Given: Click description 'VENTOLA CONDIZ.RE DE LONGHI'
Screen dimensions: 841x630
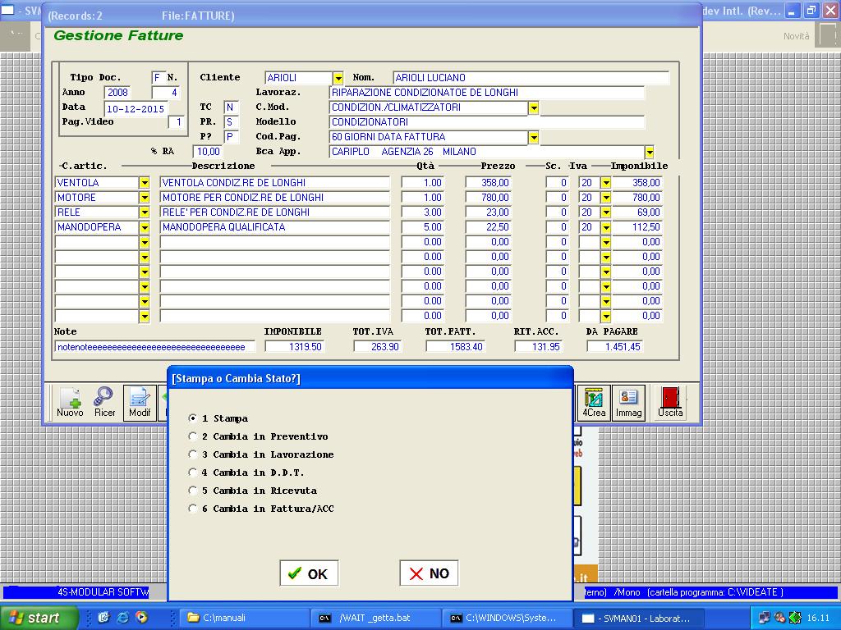Looking at the screenshot, I should [x=274, y=183].
